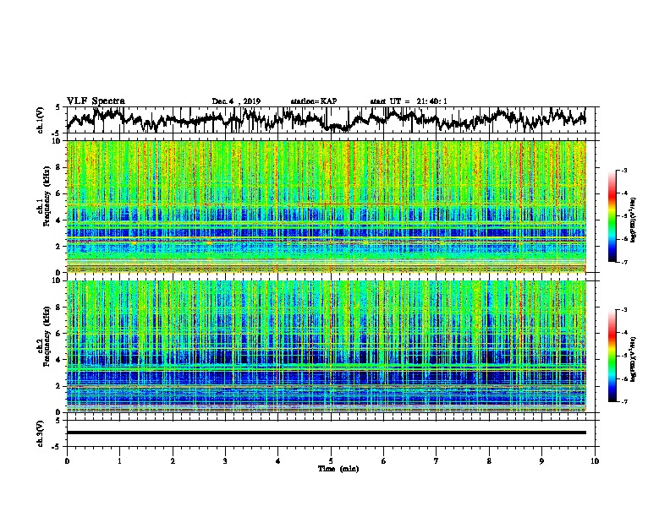670x517 pixels.
Task: Click the '-7' label on ch.1 color scale
Action: pos(624,262)
